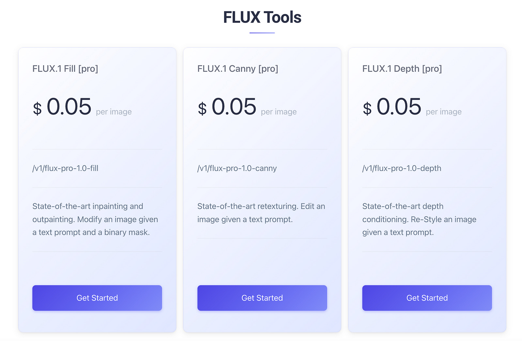Click the depth conditioning description text
522x341 pixels.
pos(419,219)
